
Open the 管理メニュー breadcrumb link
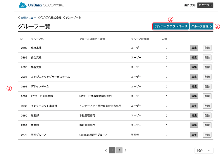coord(28,18)
